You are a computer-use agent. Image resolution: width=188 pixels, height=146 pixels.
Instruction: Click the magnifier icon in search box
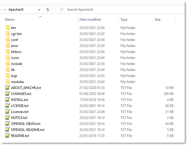[x=61, y=10]
